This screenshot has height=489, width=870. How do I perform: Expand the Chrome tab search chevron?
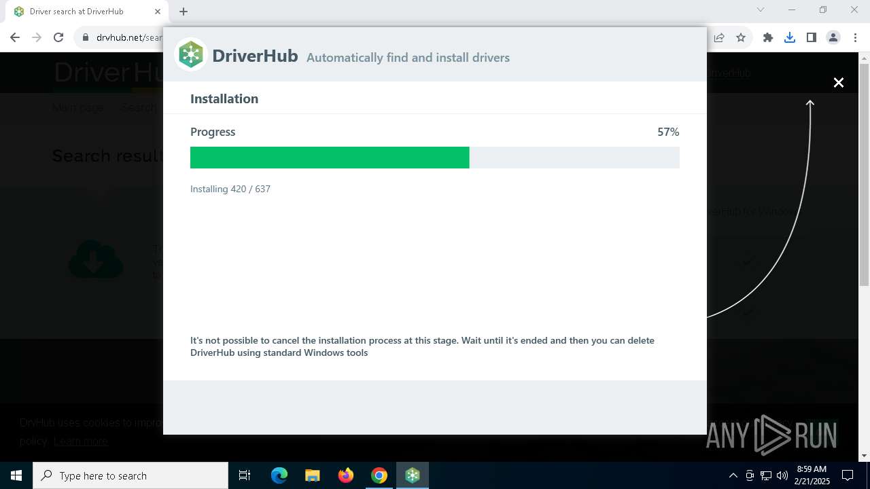pyautogui.click(x=761, y=10)
